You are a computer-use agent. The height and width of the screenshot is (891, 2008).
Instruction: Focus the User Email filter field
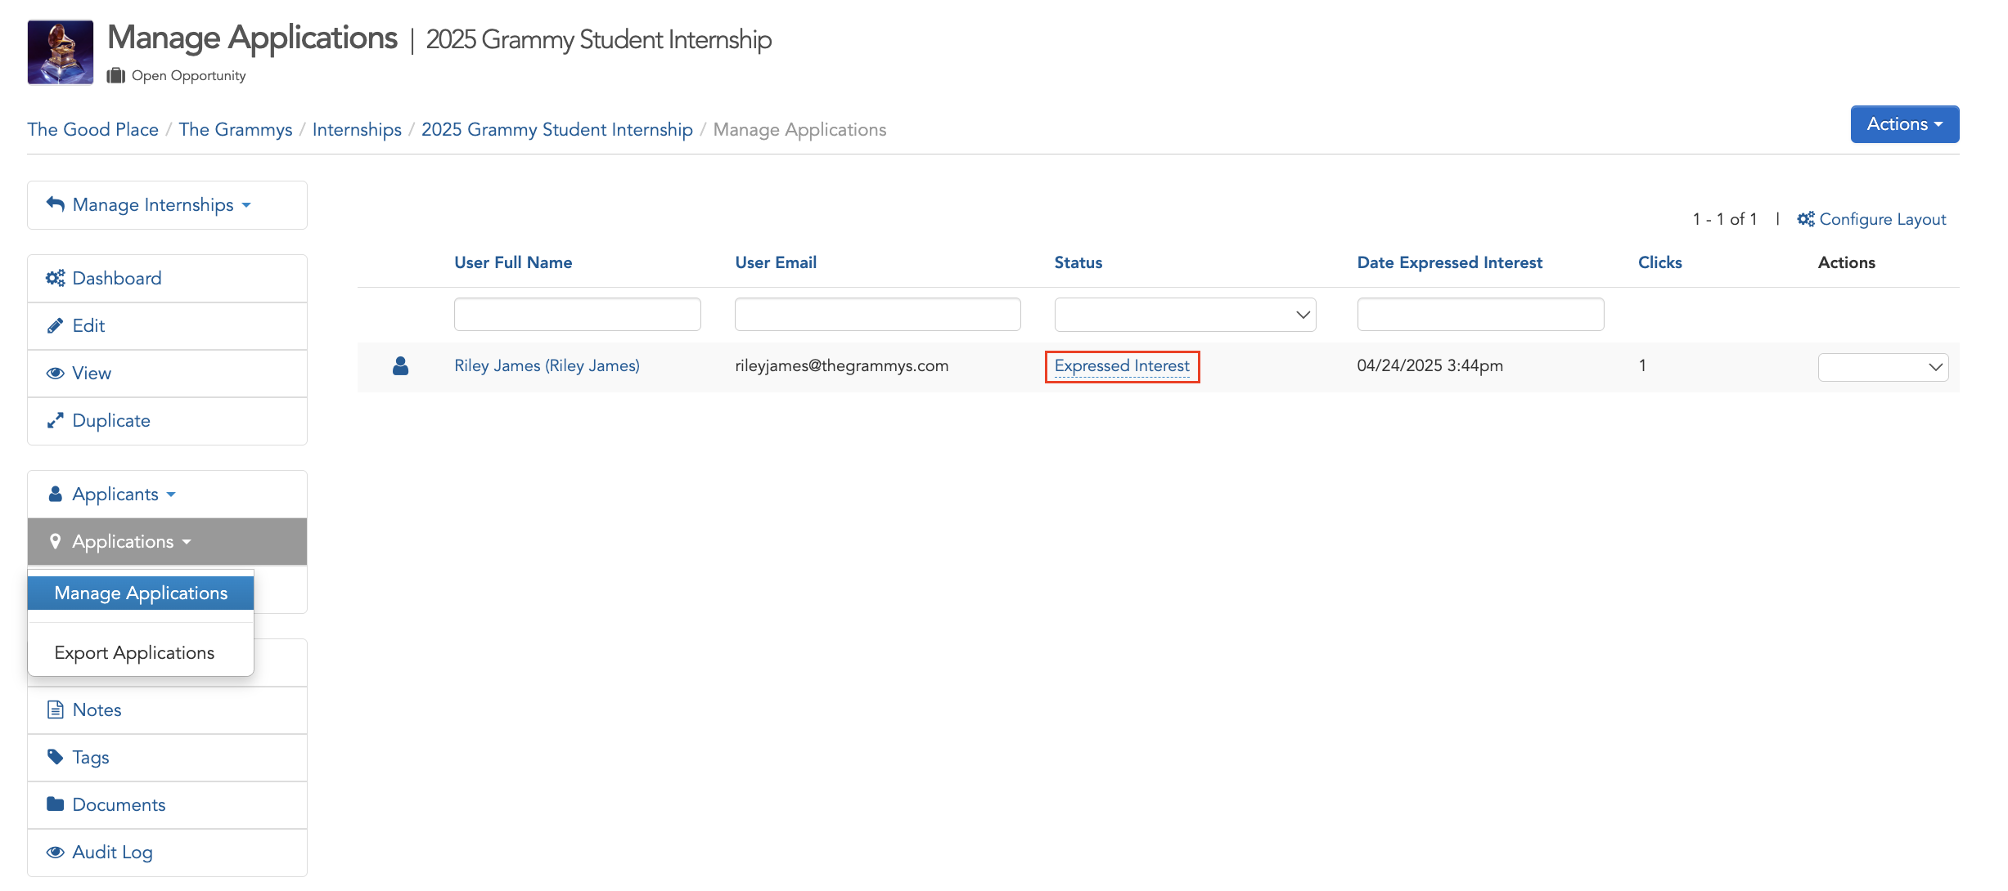point(877,314)
